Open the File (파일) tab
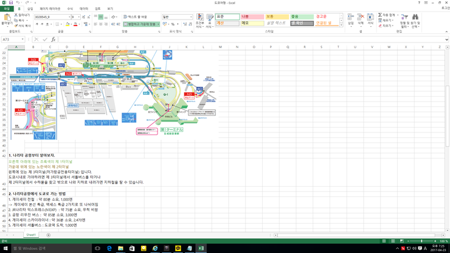Image resolution: width=450 pixels, height=253 pixels. coord(7,9)
